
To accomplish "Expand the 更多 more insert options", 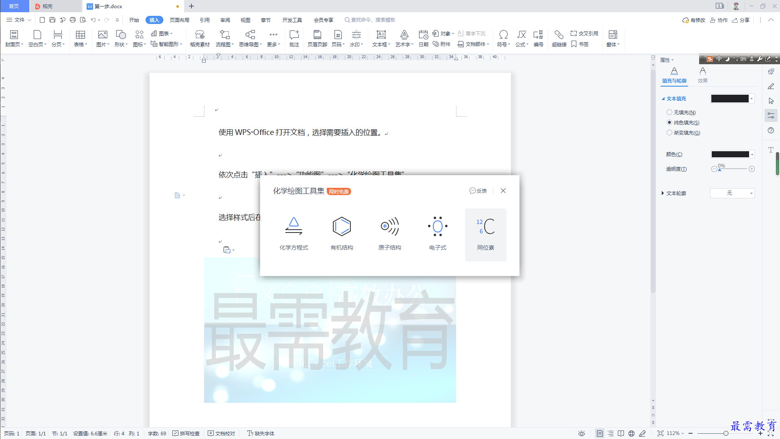I will 274,39.
